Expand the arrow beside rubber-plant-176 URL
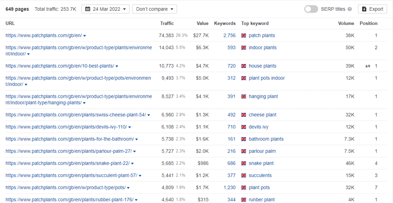 click(136, 200)
